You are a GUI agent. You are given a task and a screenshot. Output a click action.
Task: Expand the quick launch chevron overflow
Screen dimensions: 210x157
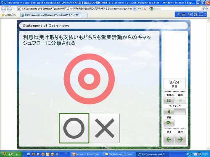point(66,153)
